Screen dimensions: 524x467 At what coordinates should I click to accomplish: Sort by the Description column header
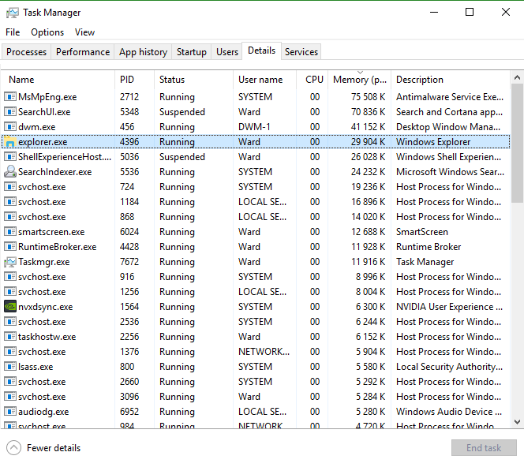click(451, 80)
